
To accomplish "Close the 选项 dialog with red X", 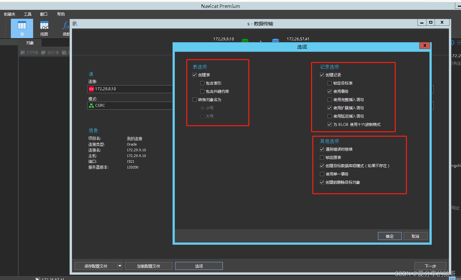I will click(x=425, y=45).
